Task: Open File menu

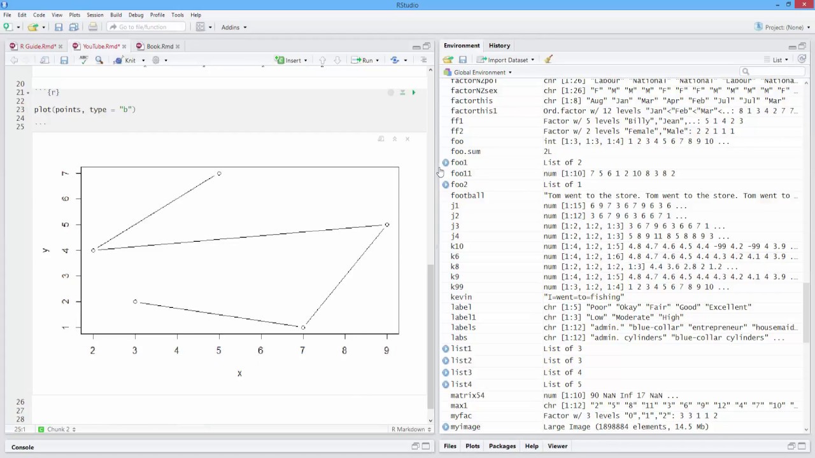Action: tap(7, 15)
